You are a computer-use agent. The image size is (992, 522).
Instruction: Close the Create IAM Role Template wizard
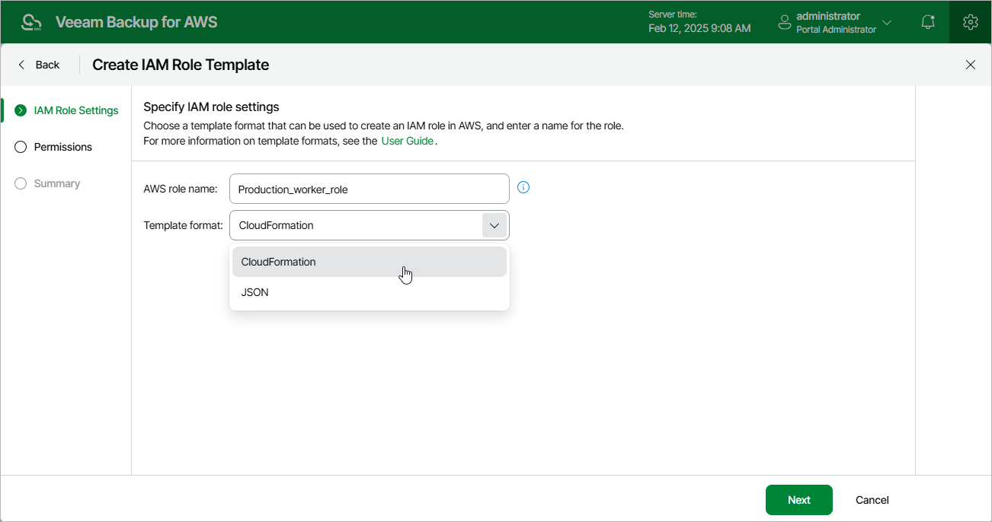971,65
